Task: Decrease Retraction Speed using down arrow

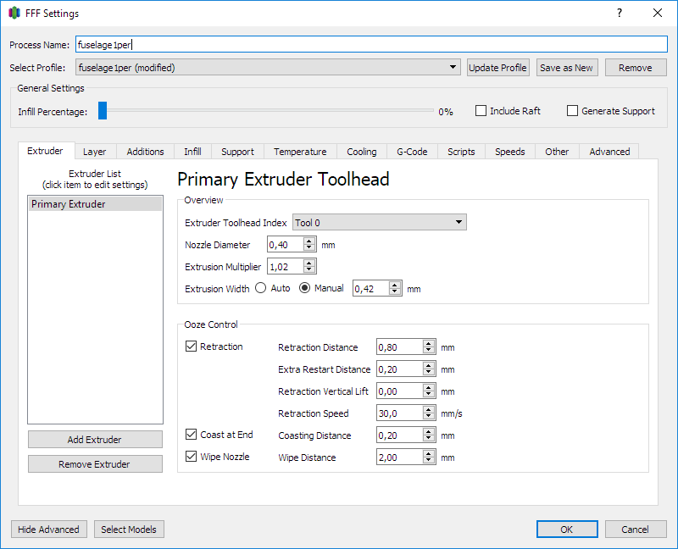Action: (429, 417)
